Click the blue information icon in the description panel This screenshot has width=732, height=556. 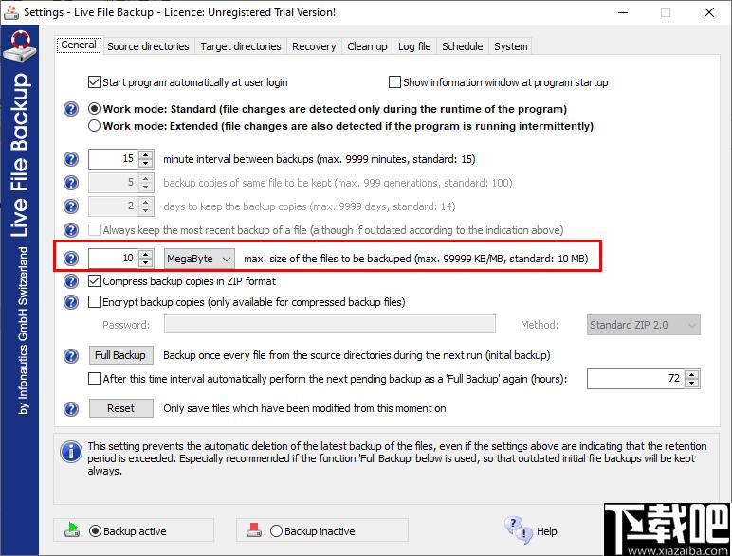pyautogui.click(x=71, y=452)
